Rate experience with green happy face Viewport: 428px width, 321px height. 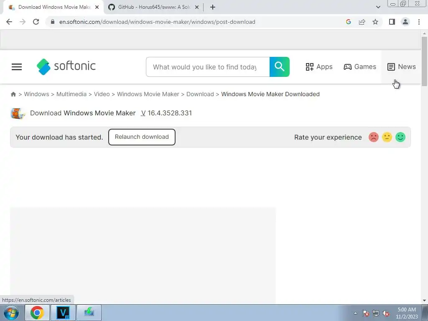[x=400, y=137]
